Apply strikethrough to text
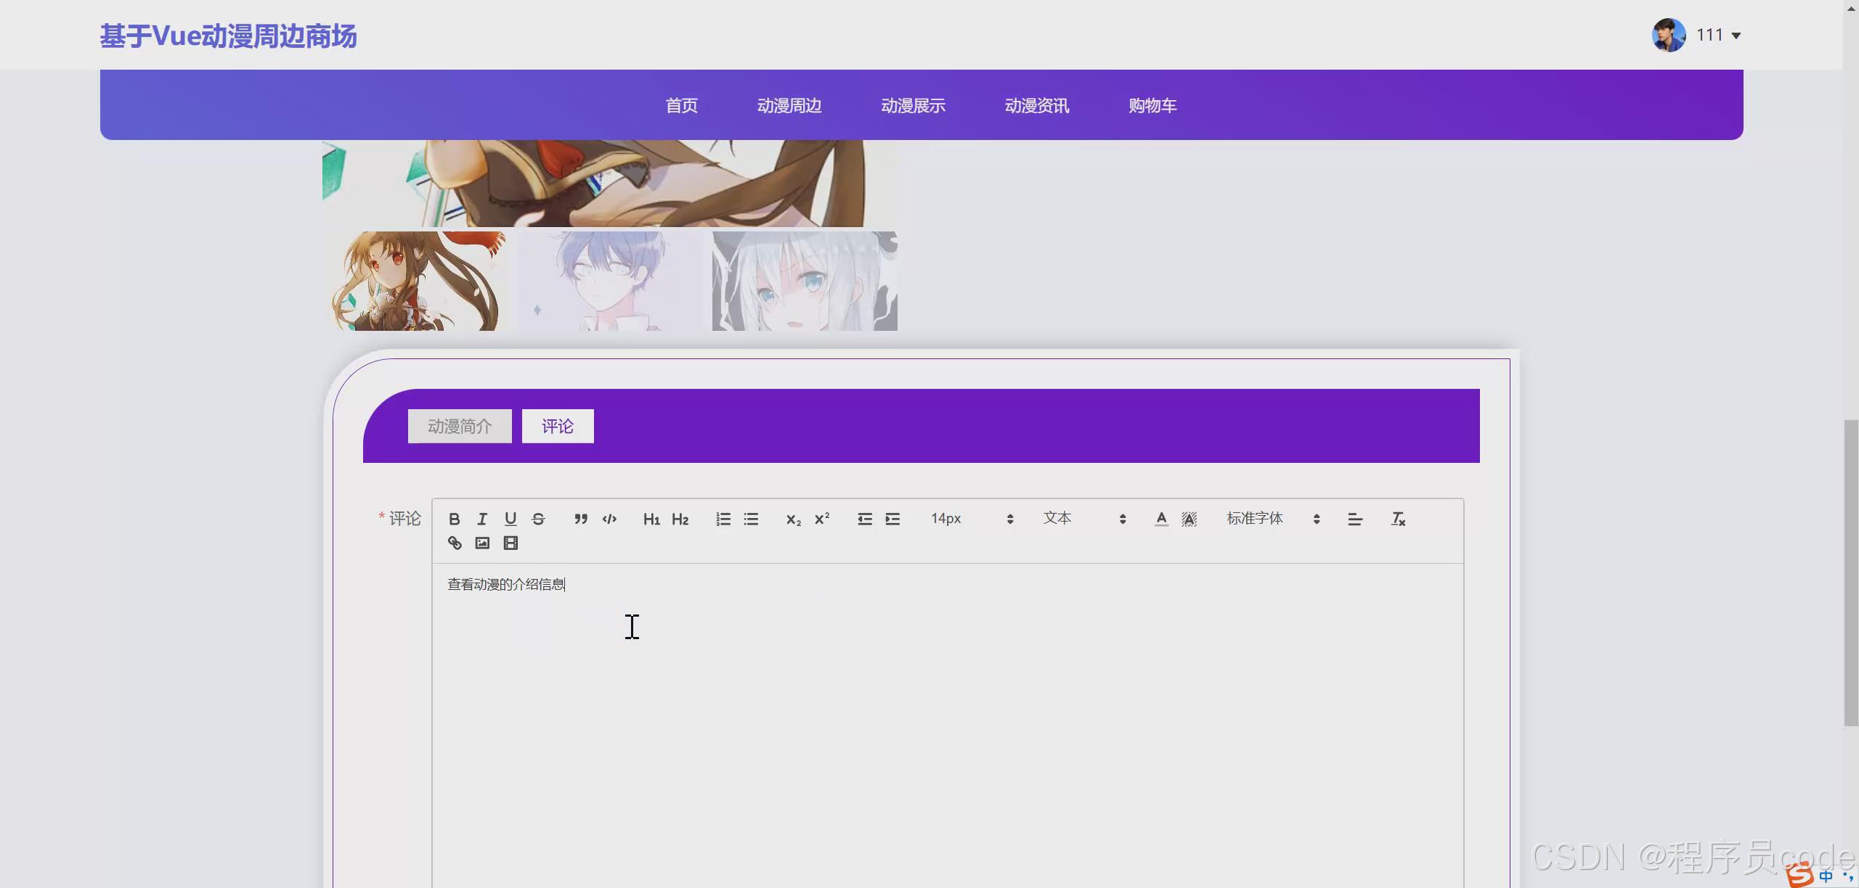 538,519
